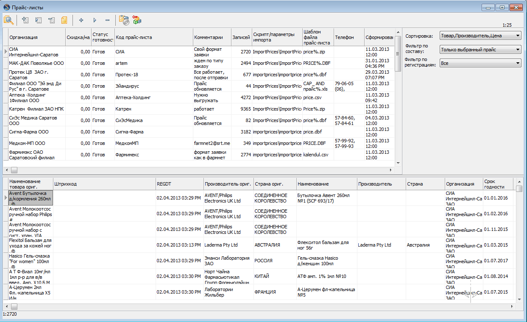The image size is (527, 322).
Task: Click the blue play triangle toolbar icon
Action: coord(95,20)
